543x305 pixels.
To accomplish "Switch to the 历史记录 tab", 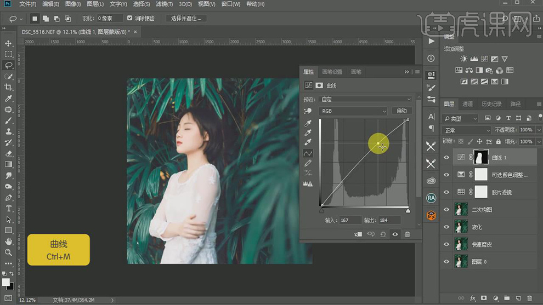I will coord(491,103).
